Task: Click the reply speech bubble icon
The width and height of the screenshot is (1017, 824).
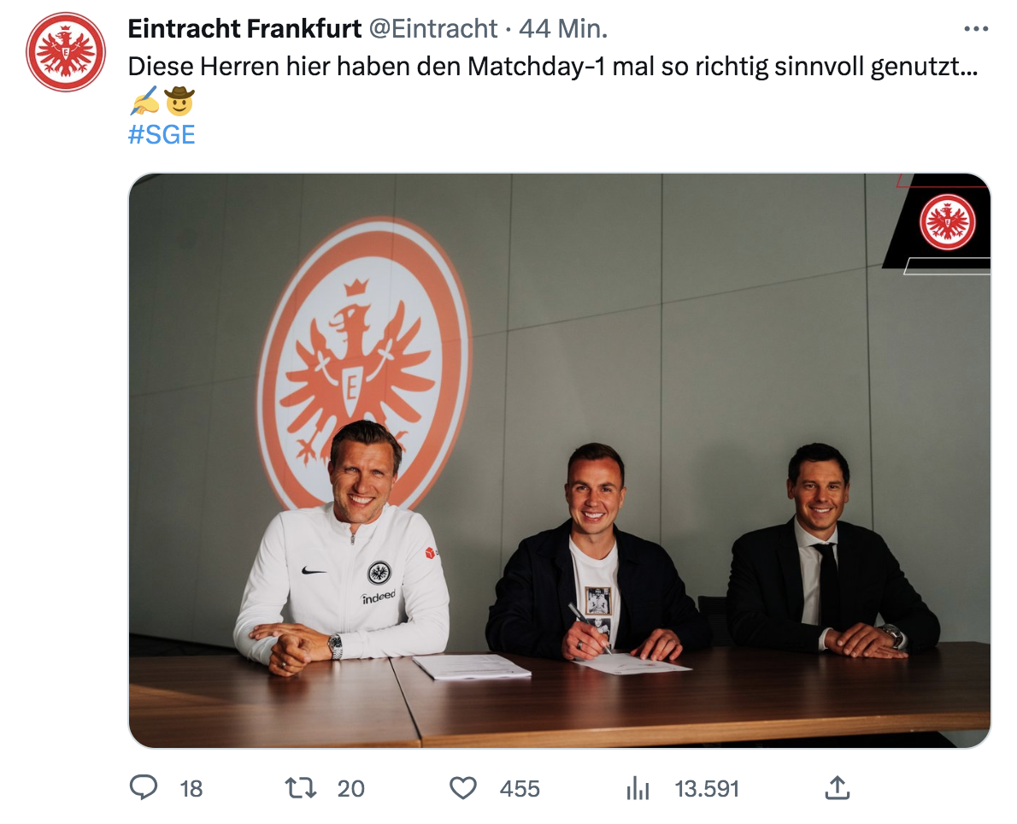Action: tap(143, 787)
